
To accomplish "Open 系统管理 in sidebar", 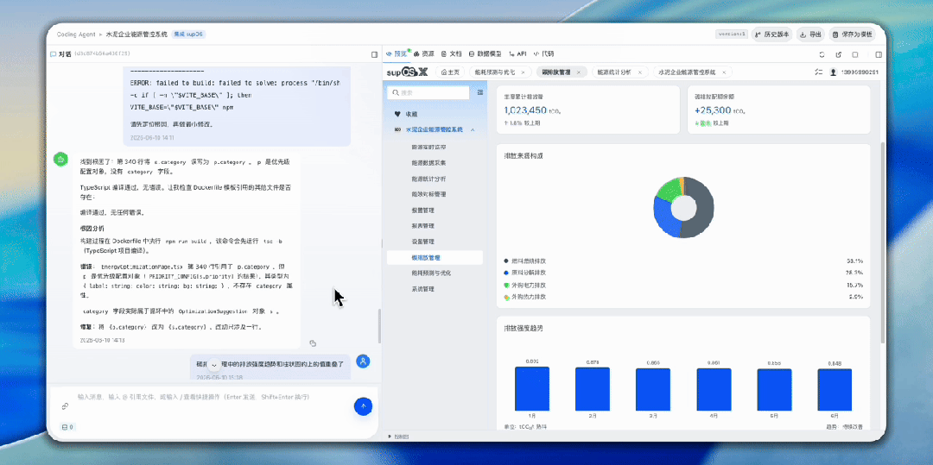I will 423,289.
